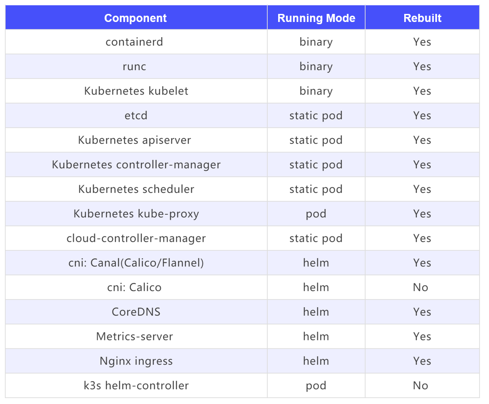Screen dimensions: 489x404
Task: Click the Running Mode column header
Action: point(316,18)
